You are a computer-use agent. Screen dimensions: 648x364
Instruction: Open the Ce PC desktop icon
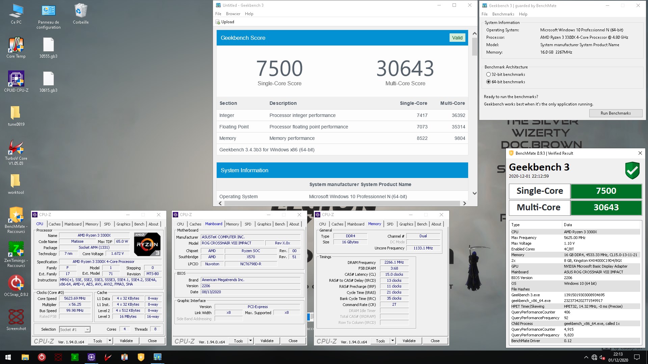16,14
